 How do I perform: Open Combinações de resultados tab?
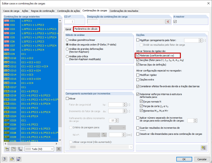pyautogui.click(x=124, y=11)
